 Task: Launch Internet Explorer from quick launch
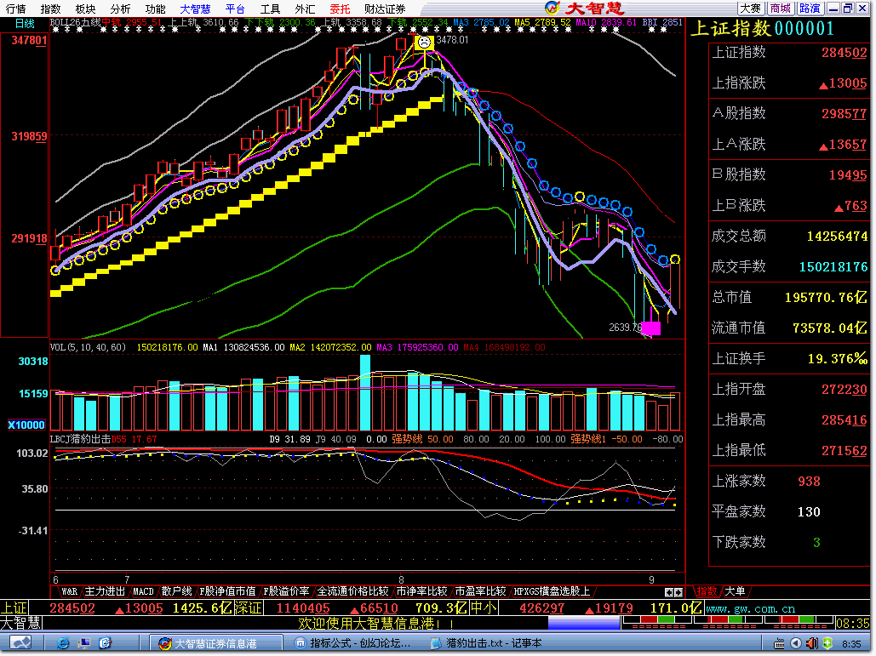[63, 644]
